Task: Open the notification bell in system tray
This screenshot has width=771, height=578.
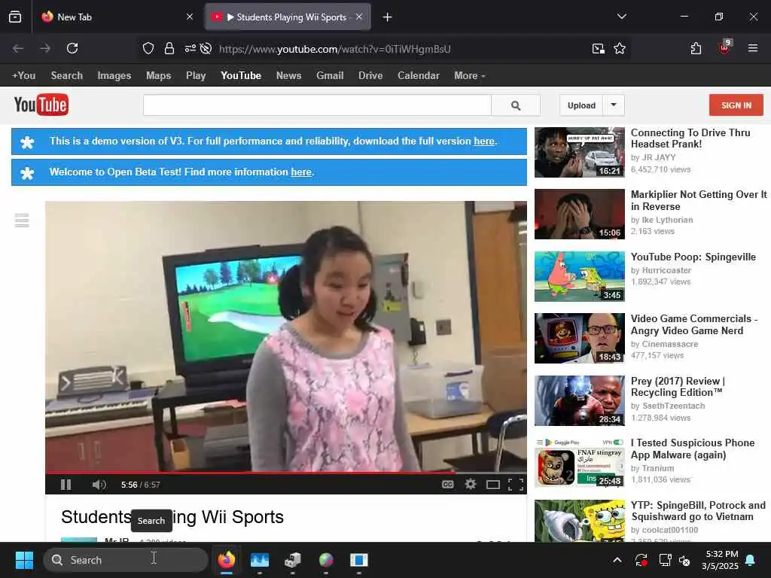Action: pyautogui.click(x=751, y=560)
